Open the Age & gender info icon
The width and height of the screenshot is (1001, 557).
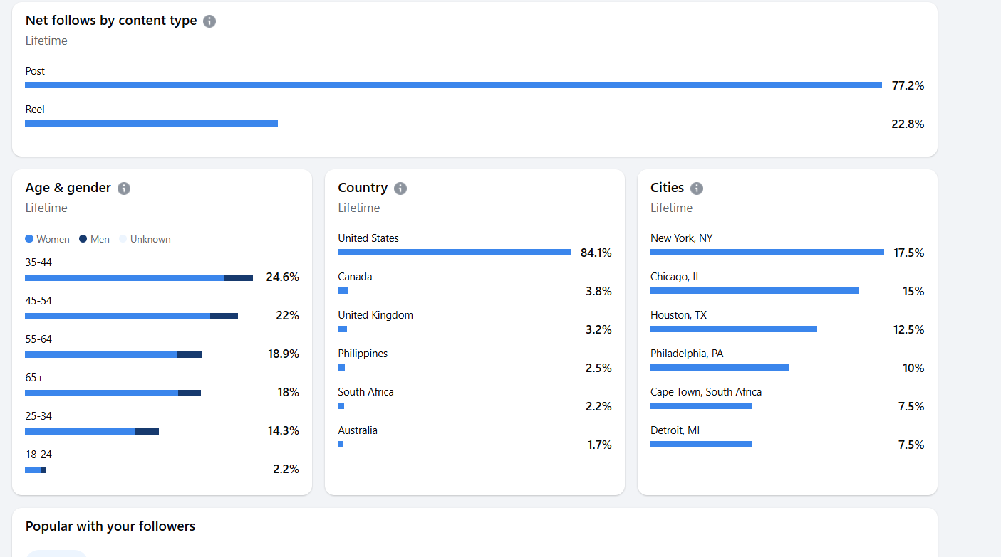124,189
